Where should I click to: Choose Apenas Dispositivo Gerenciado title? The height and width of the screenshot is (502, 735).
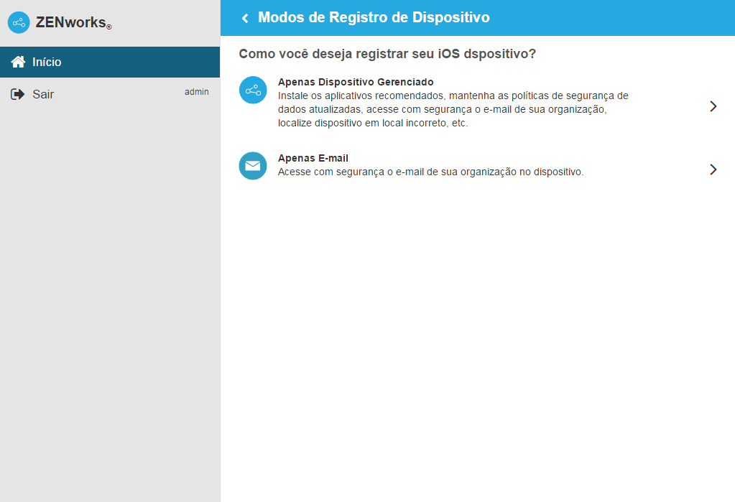(356, 82)
